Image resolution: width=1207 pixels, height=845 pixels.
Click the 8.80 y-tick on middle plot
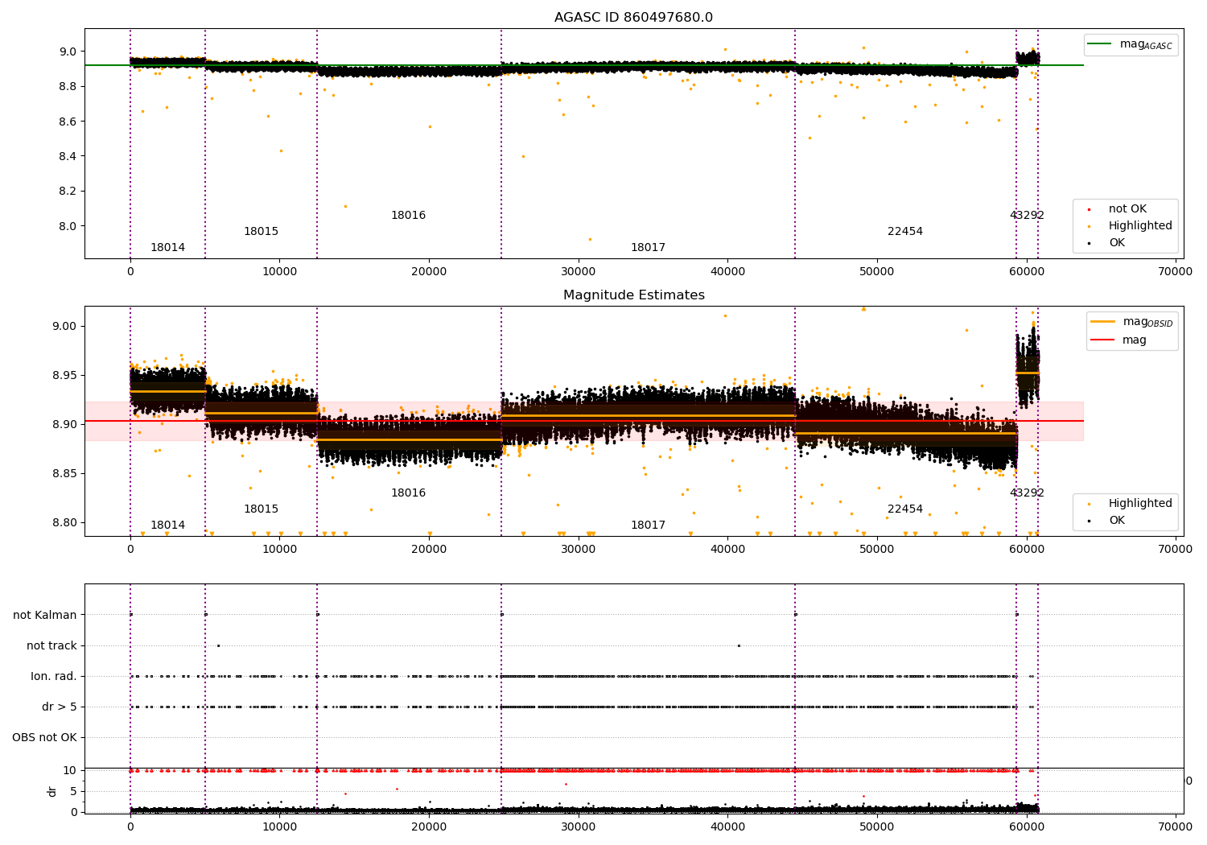[64, 522]
